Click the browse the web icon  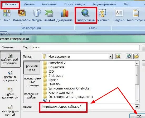129,56
